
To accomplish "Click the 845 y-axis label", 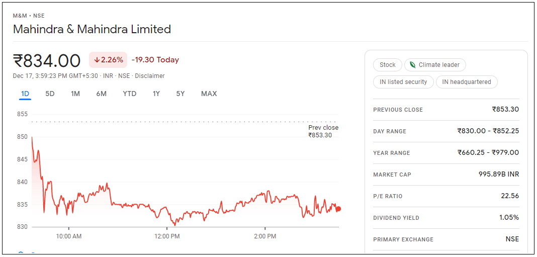I will (x=22, y=159).
